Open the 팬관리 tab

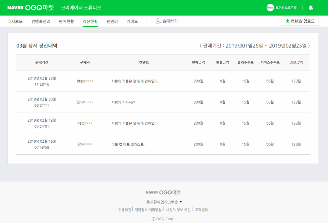tap(112, 21)
